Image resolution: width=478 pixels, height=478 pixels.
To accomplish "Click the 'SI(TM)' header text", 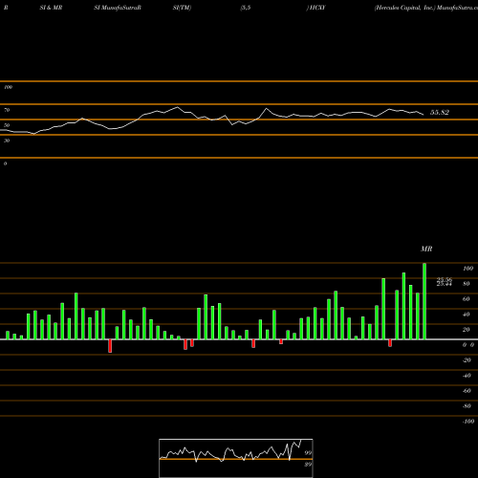I will (182, 8).
